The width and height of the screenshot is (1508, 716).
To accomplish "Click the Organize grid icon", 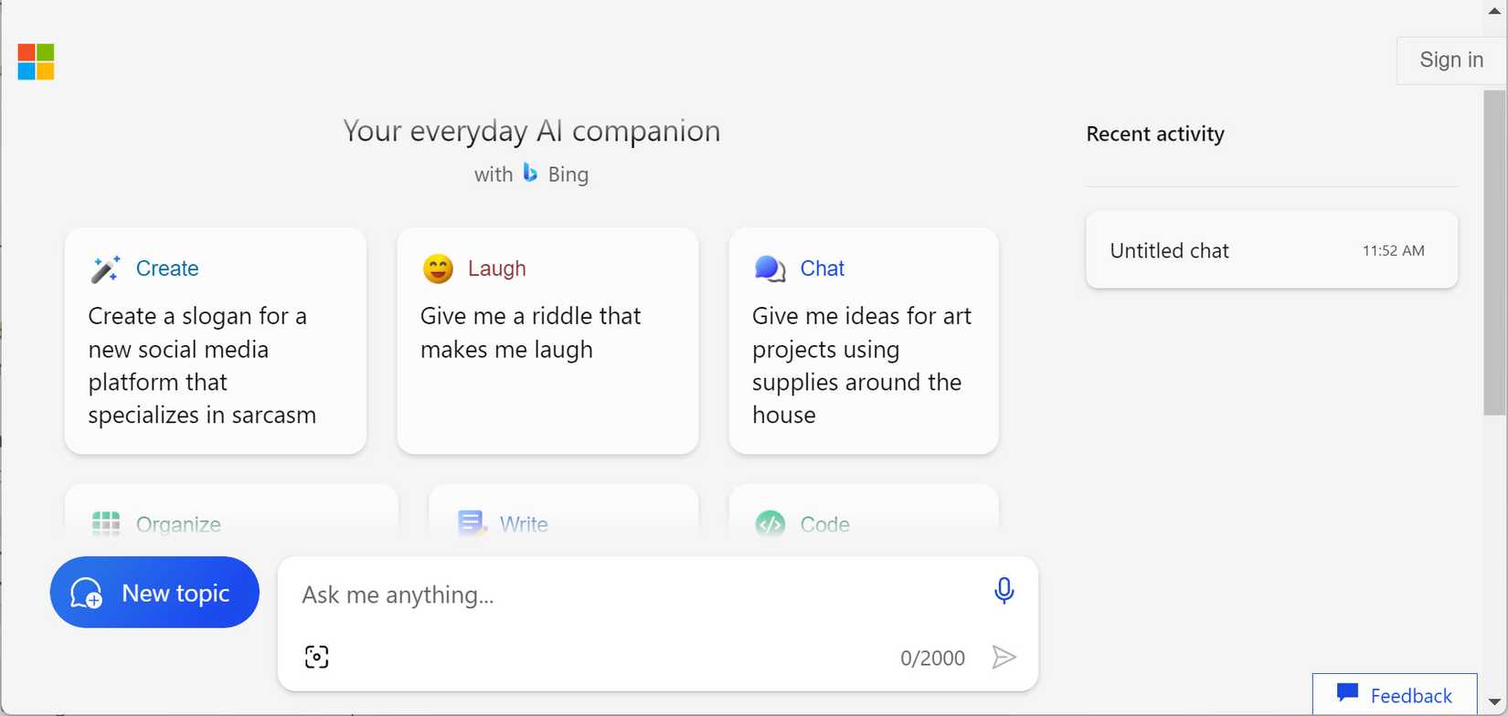I will pyautogui.click(x=106, y=523).
